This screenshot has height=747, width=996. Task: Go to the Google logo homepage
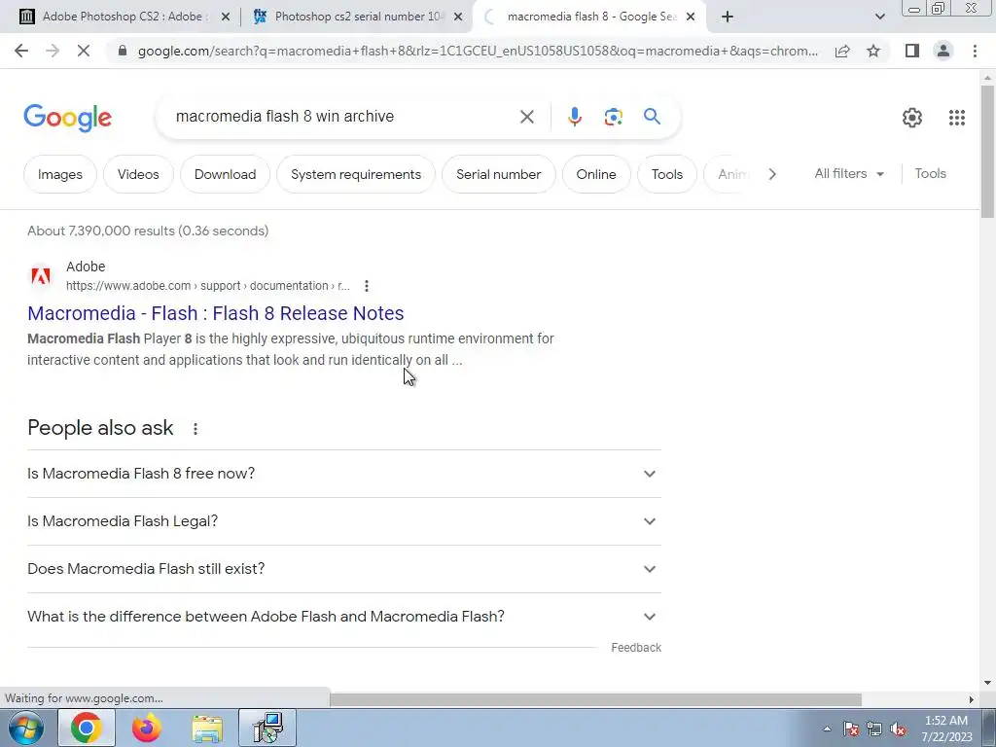pyautogui.click(x=67, y=118)
